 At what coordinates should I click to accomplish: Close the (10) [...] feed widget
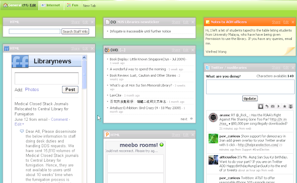tap(193, 50)
